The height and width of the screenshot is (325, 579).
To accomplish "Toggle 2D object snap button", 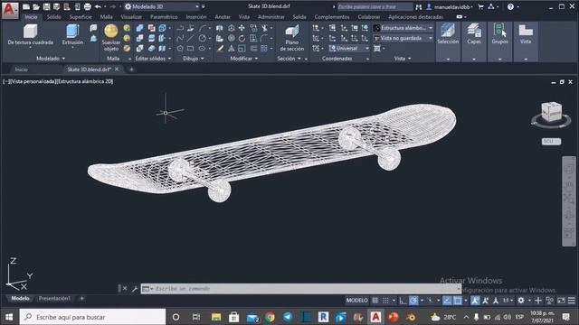I will [458, 301].
